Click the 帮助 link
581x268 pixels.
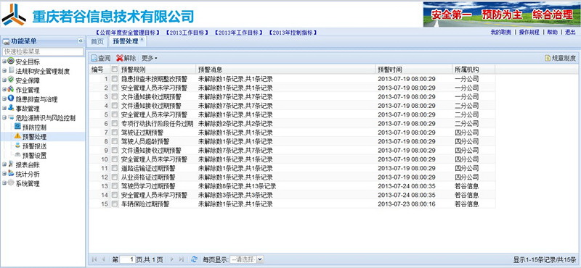click(552, 32)
